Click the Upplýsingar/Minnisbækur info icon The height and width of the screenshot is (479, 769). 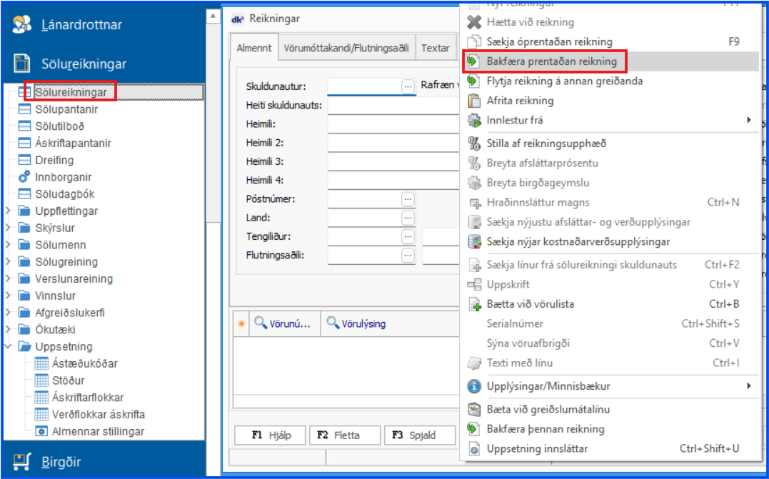click(473, 386)
